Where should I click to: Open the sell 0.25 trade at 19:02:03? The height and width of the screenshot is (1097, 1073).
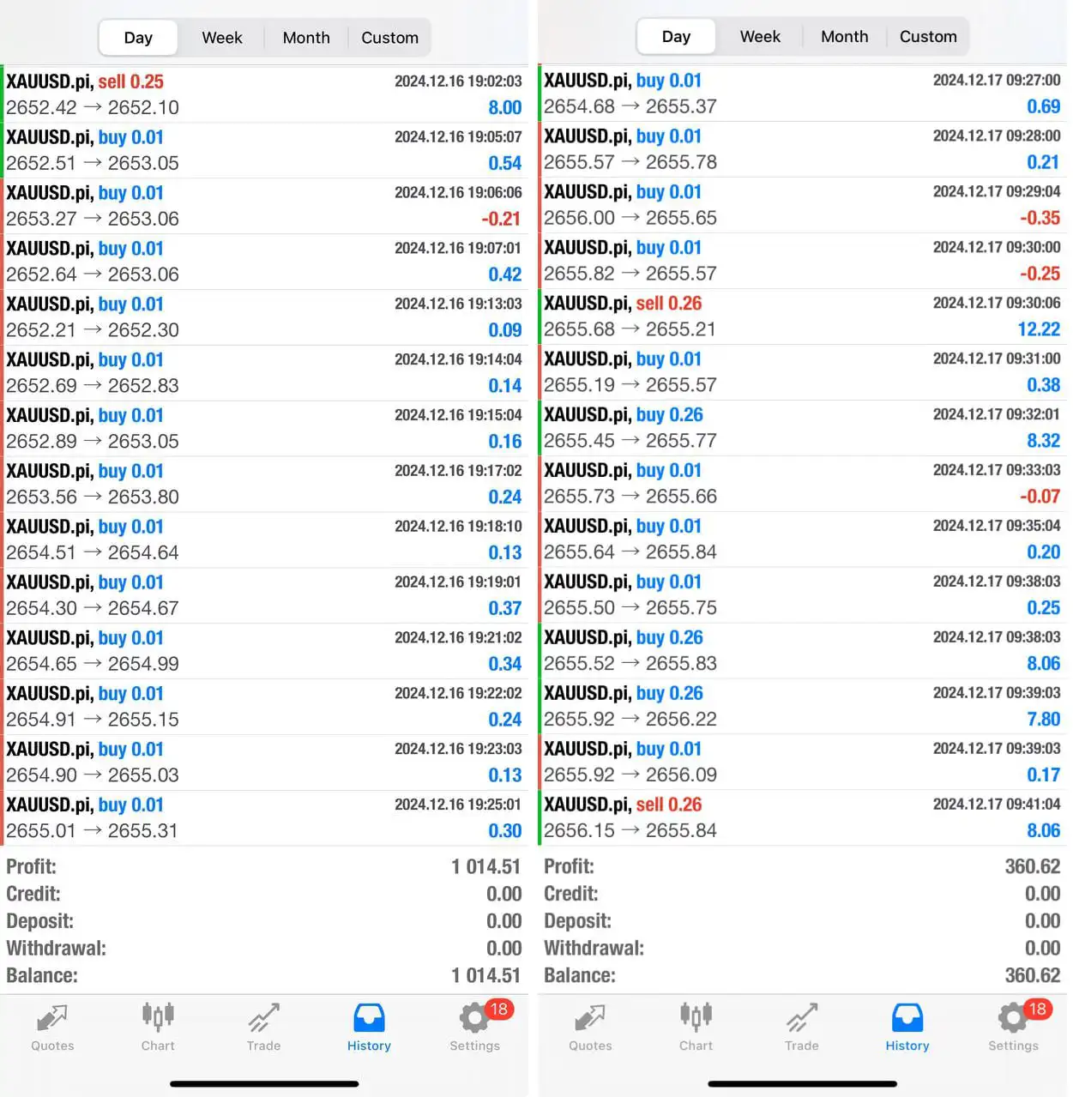pyautogui.click(x=264, y=94)
